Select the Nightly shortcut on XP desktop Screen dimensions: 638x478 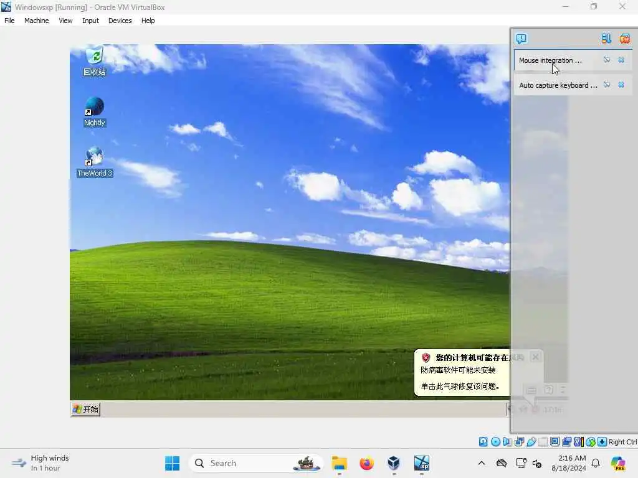pyautogui.click(x=95, y=112)
